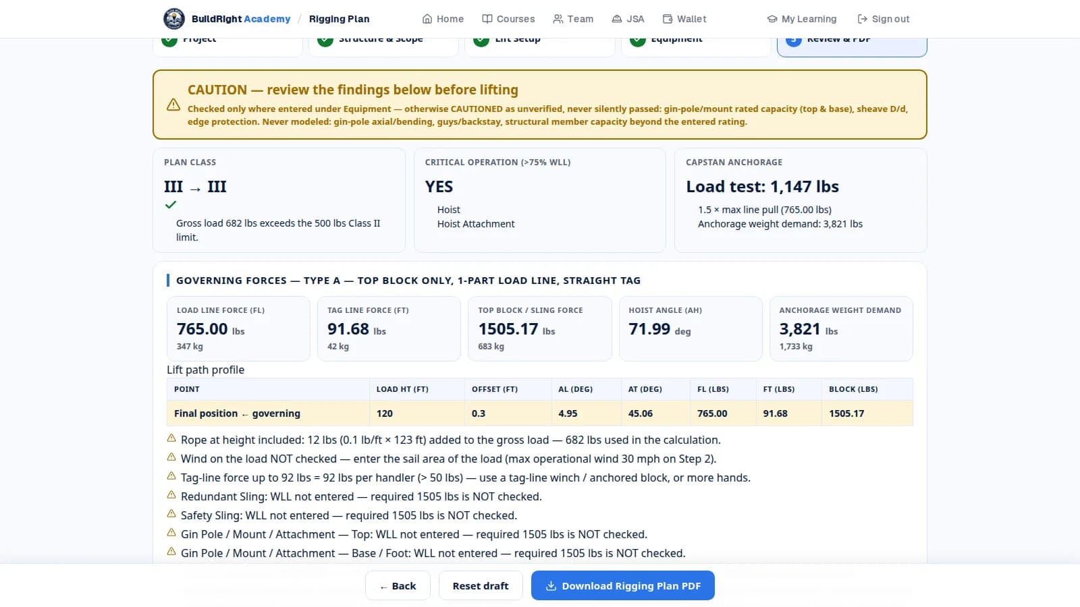Select the Final position governing row

[x=539, y=413]
